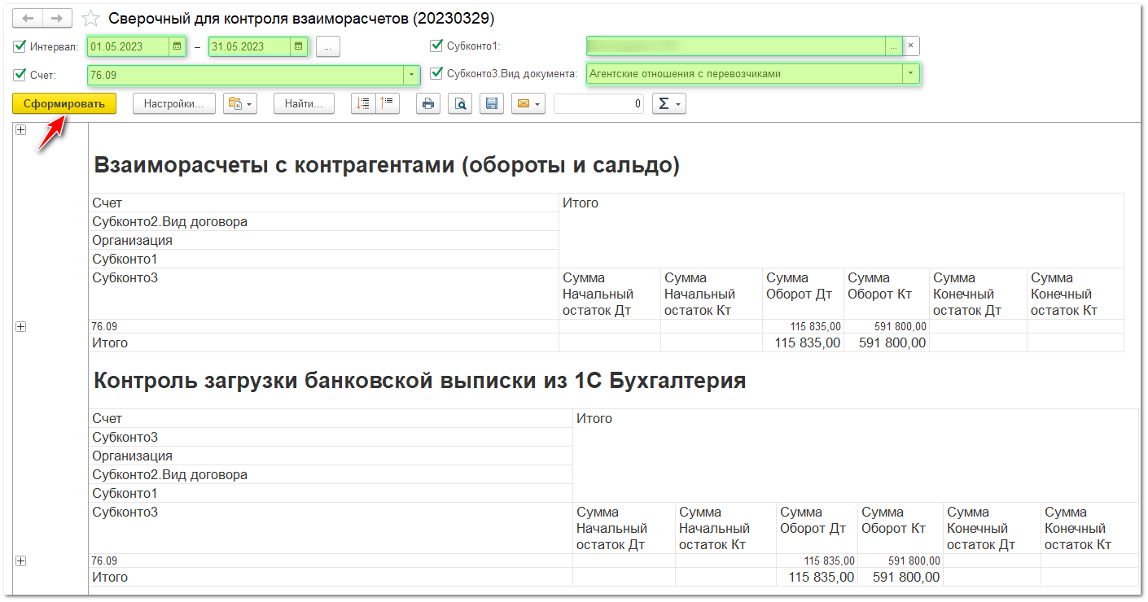Expand the 76.09 row in first table
This screenshot has width=1148, height=602.
click(20, 326)
